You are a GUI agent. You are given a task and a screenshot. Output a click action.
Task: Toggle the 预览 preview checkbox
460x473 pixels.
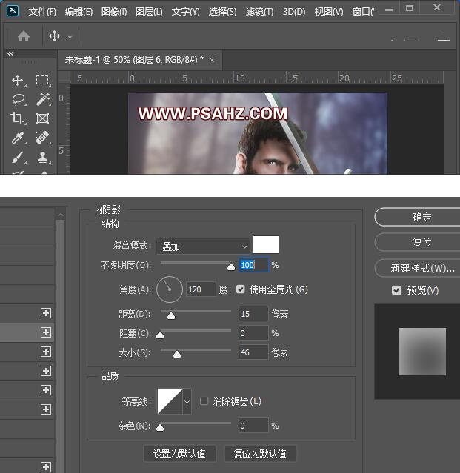pos(396,290)
